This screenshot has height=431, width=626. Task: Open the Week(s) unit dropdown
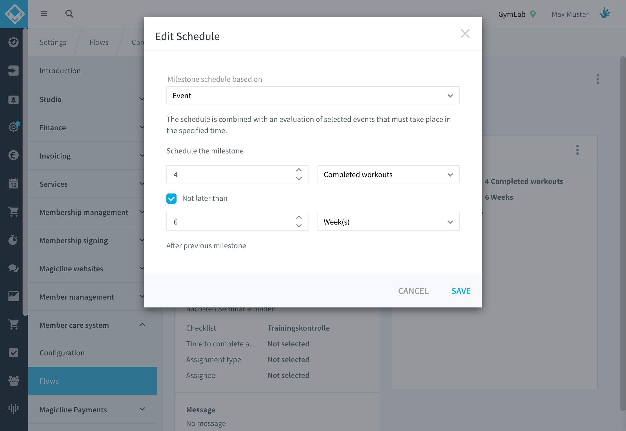coord(388,222)
